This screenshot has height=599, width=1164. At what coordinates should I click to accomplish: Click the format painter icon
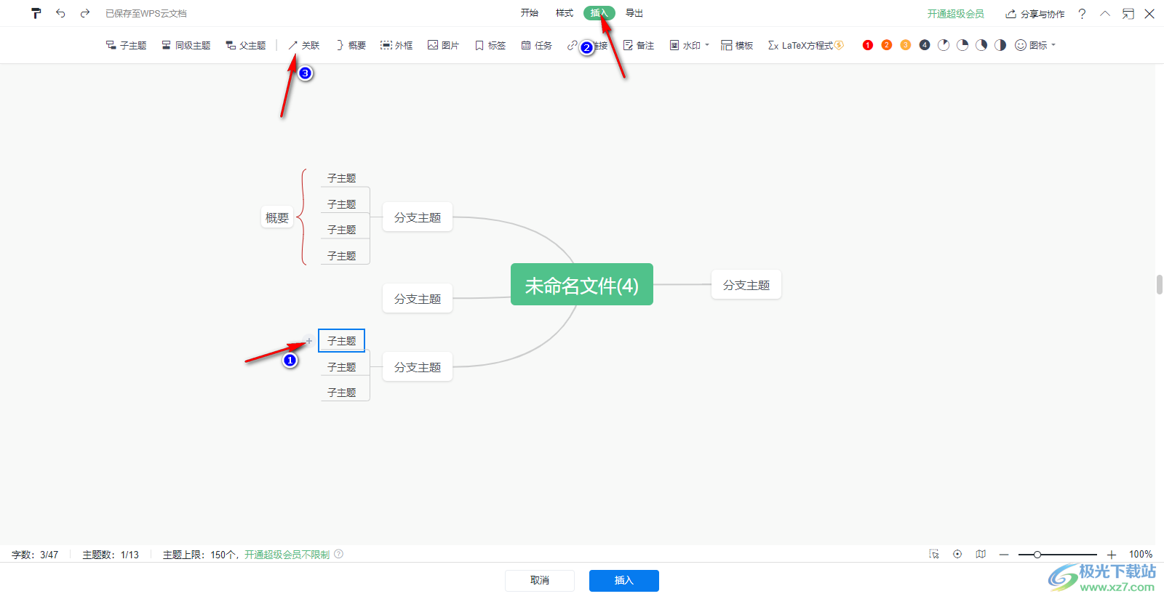click(x=36, y=13)
